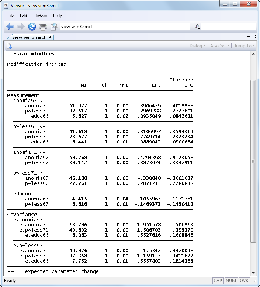260x287 pixels.
Task: Click the Viewer app icon in the title bar
Action: [x=6, y=6]
